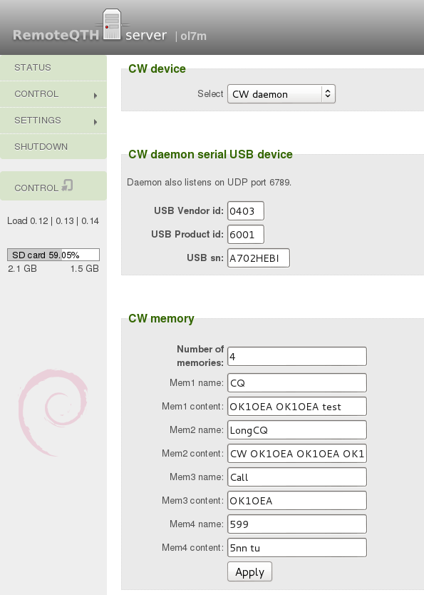Focus the USB Product id field

pyautogui.click(x=246, y=235)
